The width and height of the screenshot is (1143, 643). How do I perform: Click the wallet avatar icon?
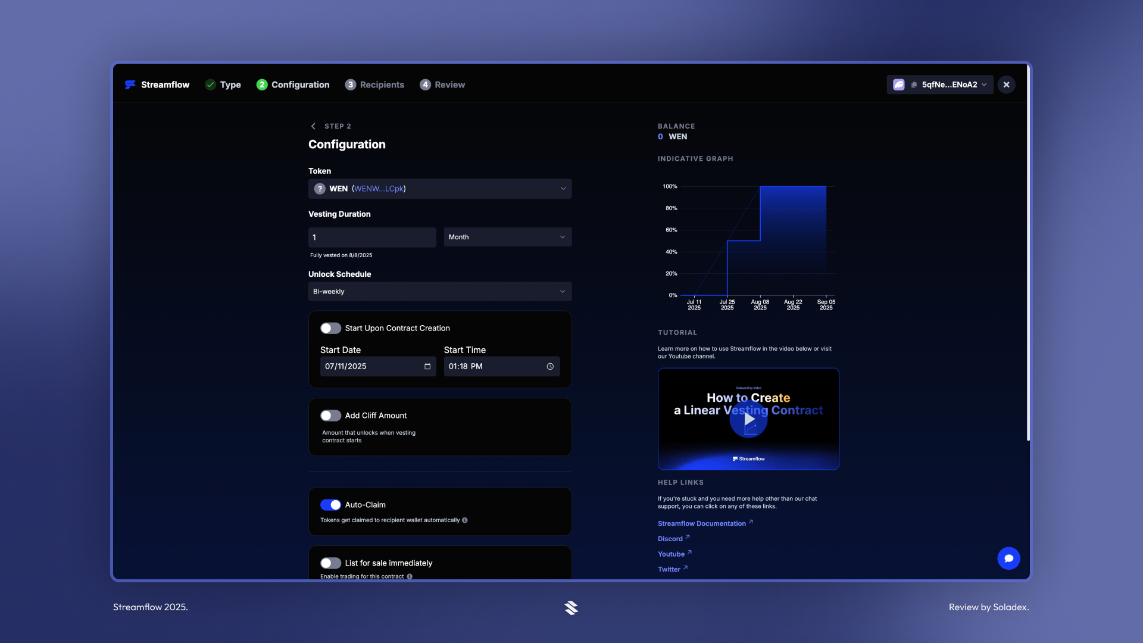tap(899, 85)
